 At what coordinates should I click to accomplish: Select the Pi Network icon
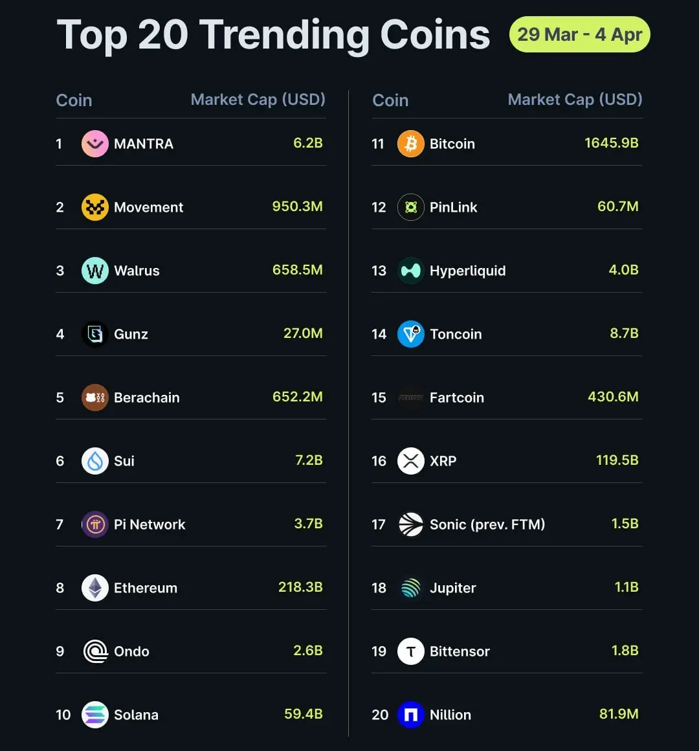tap(94, 524)
